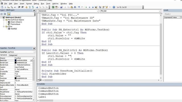The width and height of the screenshot is (182, 102).
Task: Indent the selected code lines
Action: tap(19, 7)
